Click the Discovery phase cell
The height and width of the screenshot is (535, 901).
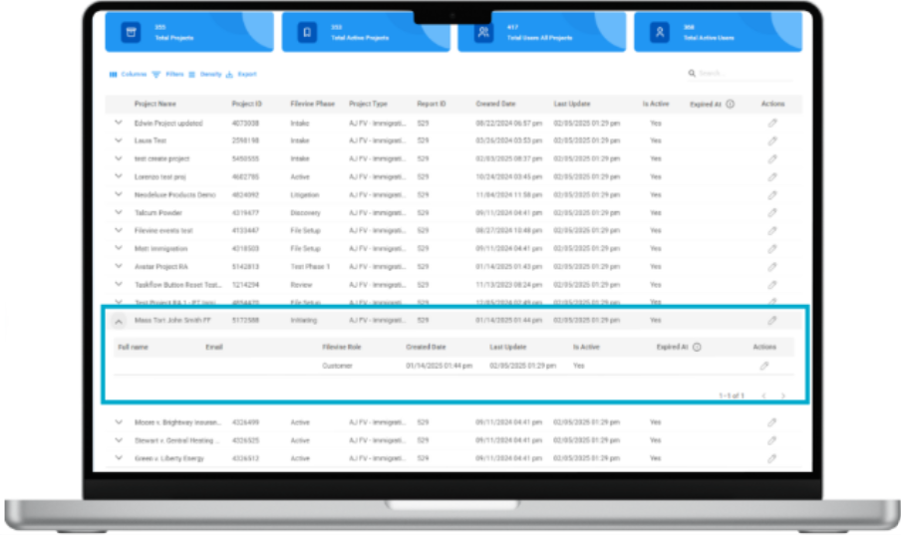(305, 212)
